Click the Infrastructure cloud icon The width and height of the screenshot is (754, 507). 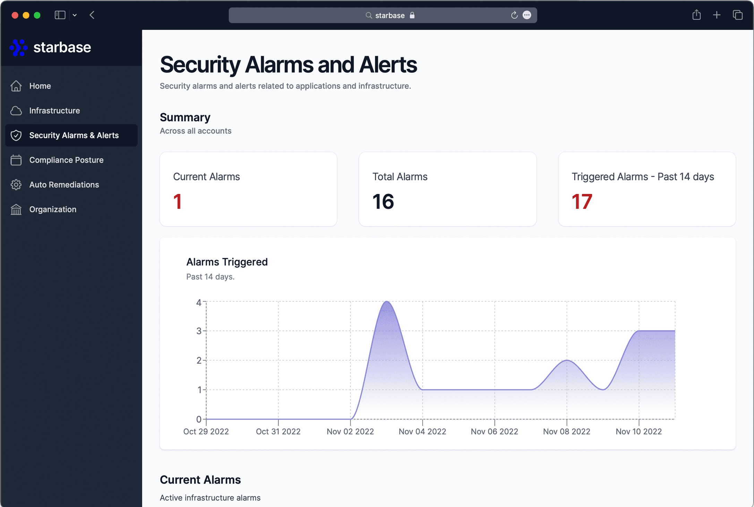click(16, 111)
